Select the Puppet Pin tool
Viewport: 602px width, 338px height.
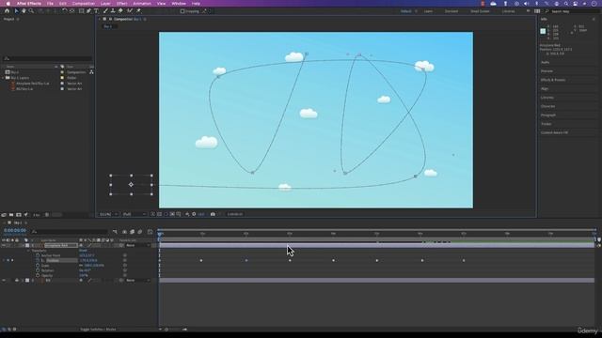point(138,11)
